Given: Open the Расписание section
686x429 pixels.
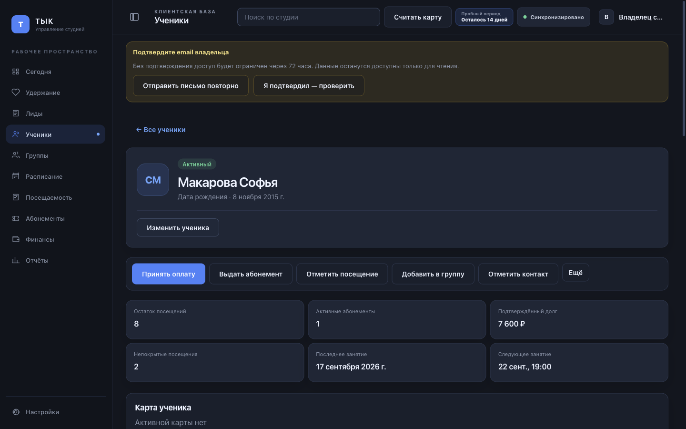Looking at the screenshot, I should coord(55,176).
